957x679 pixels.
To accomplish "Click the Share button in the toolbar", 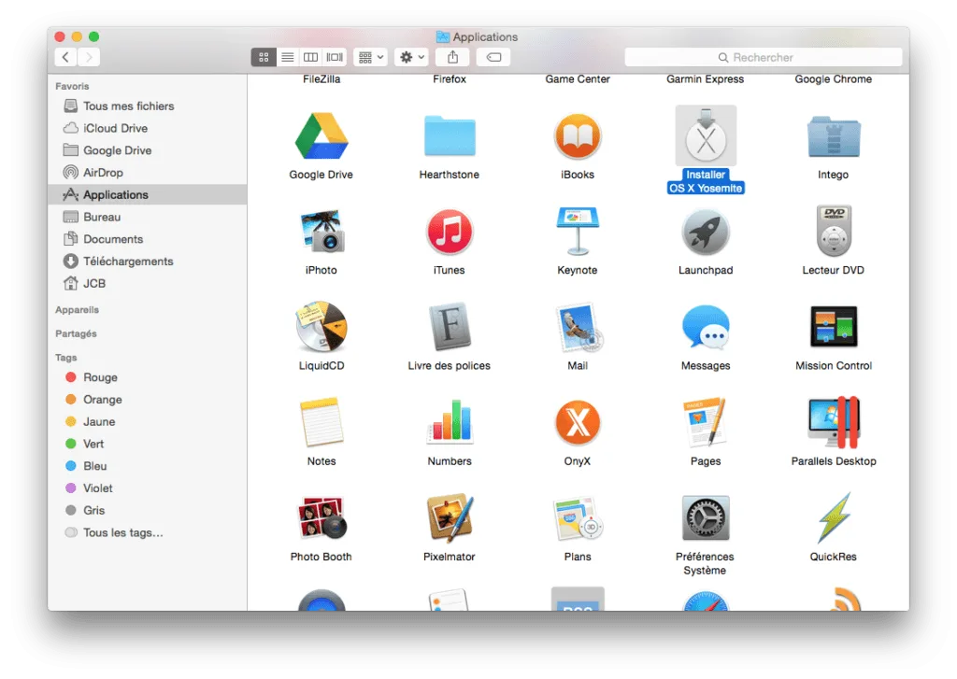I will tap(452, 57).
